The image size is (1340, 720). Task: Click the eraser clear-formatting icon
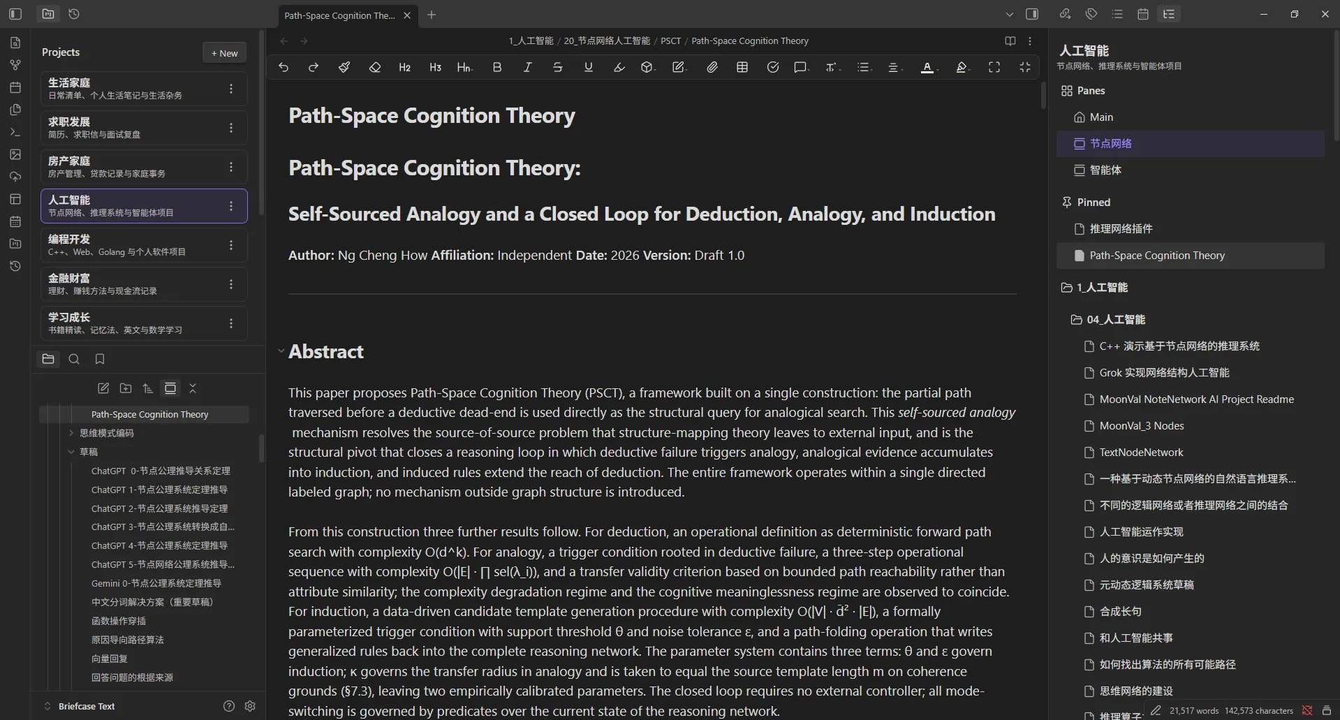(x=375, y=67)
